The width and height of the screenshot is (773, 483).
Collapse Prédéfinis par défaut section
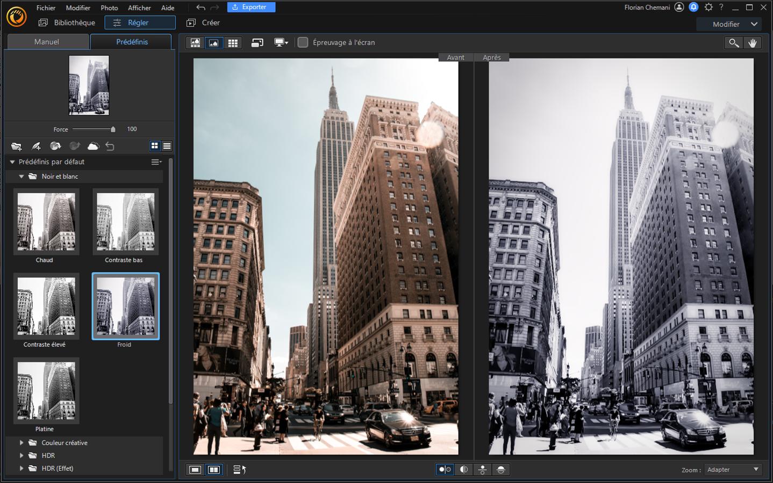(12, 162)
